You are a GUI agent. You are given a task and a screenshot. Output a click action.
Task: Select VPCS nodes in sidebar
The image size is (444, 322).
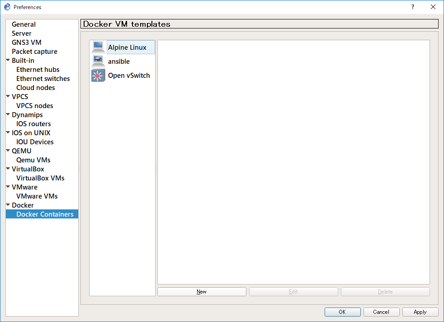(x=34, y=106)
